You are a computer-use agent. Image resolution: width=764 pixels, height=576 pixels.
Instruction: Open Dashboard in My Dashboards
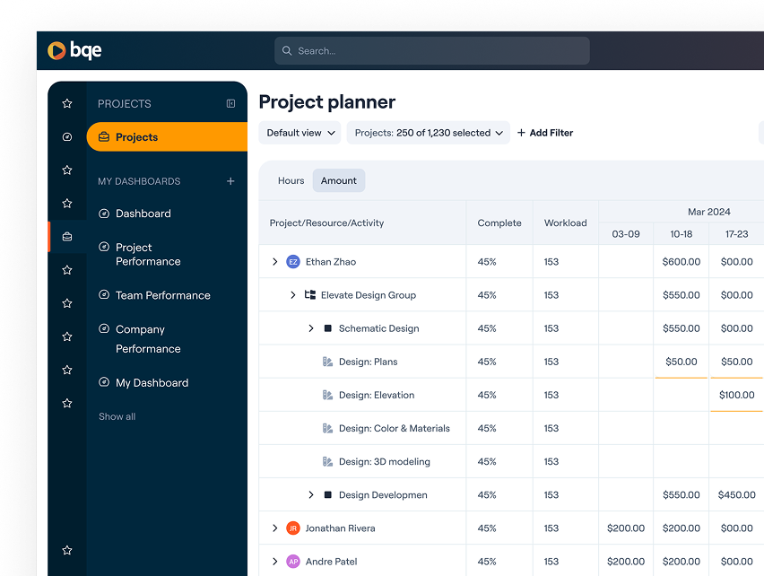tap(143, 214)
